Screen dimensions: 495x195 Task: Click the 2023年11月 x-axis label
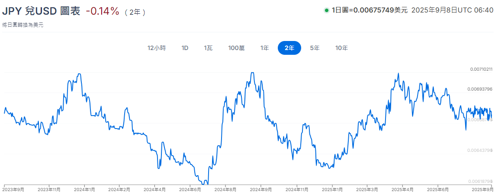tap(49, 190)
